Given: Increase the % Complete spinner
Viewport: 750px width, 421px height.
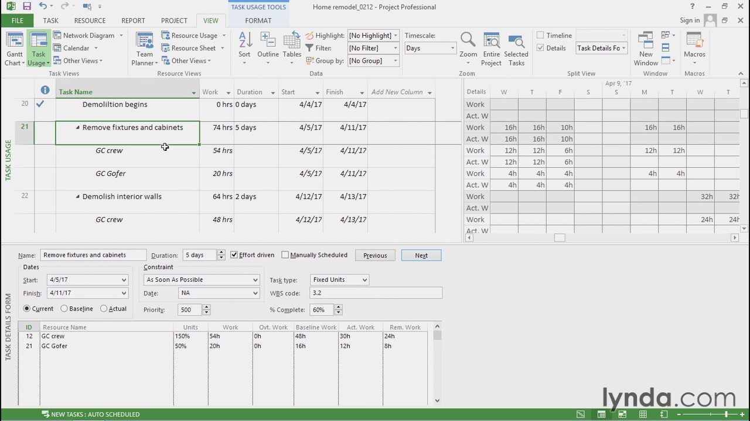Looking at the screenshot, I should [338, 307].
